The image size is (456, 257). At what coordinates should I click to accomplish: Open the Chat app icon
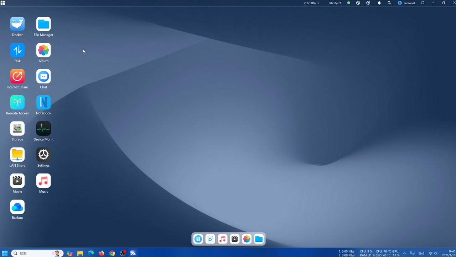click(x=43, y=76)
